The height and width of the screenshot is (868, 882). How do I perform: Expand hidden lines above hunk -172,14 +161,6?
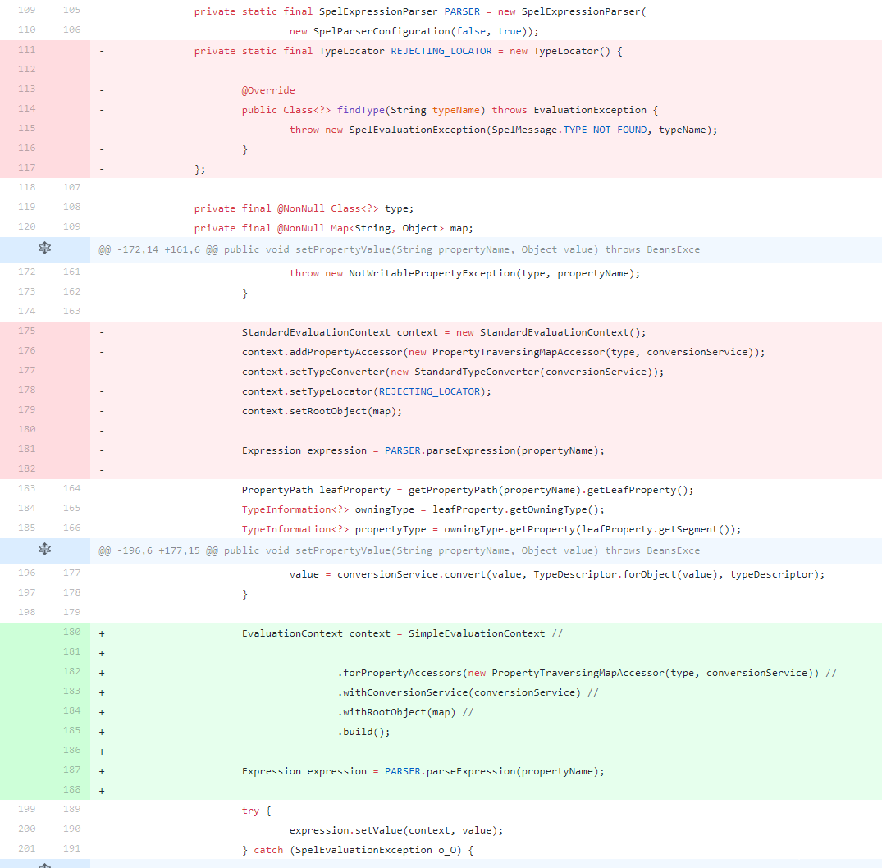coord(44,248)
